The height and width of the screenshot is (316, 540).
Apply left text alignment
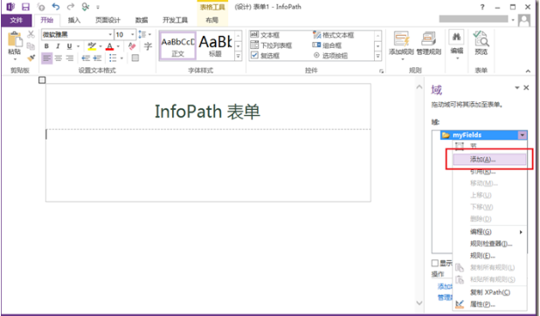coord(47,58)
